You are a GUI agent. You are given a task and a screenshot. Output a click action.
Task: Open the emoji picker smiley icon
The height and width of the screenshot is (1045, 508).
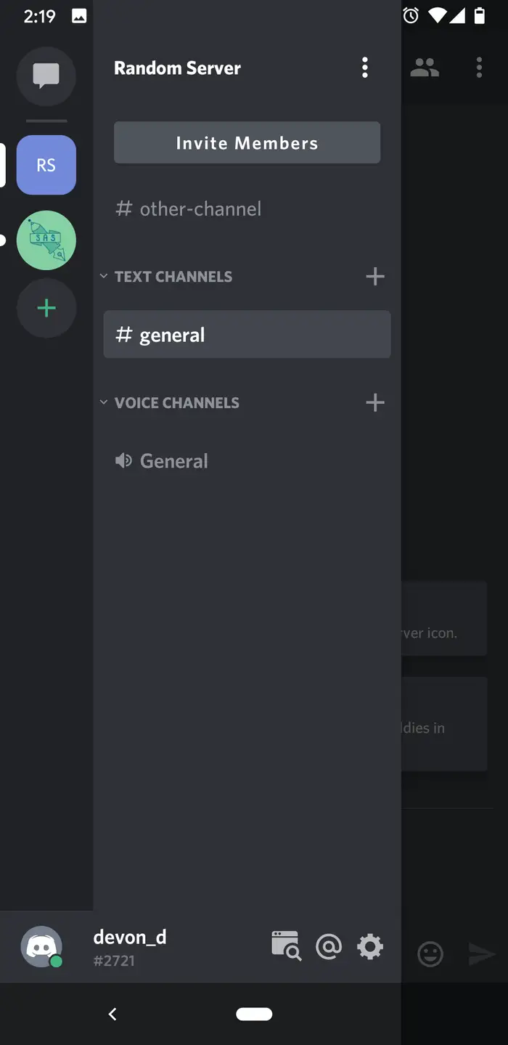coord(430,954)
